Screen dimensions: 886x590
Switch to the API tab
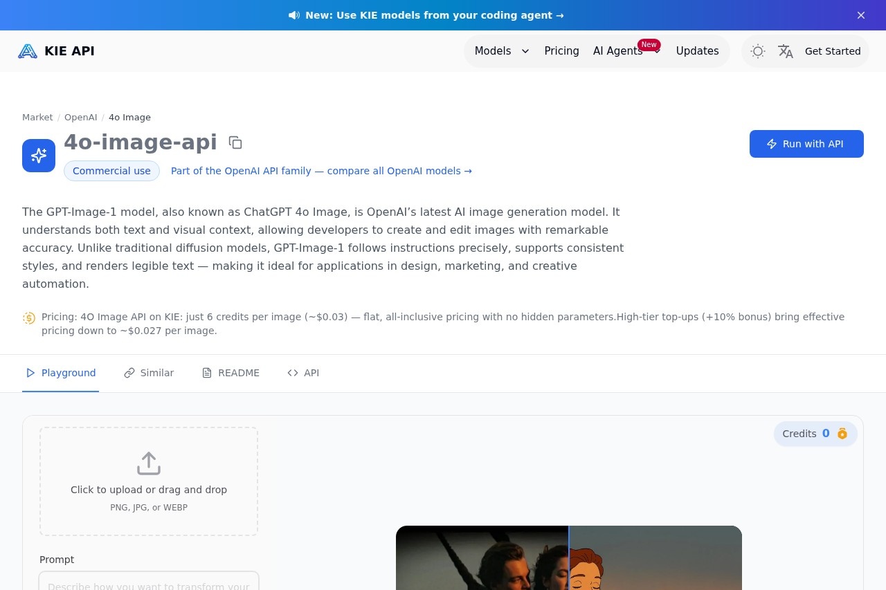[303, 373]
